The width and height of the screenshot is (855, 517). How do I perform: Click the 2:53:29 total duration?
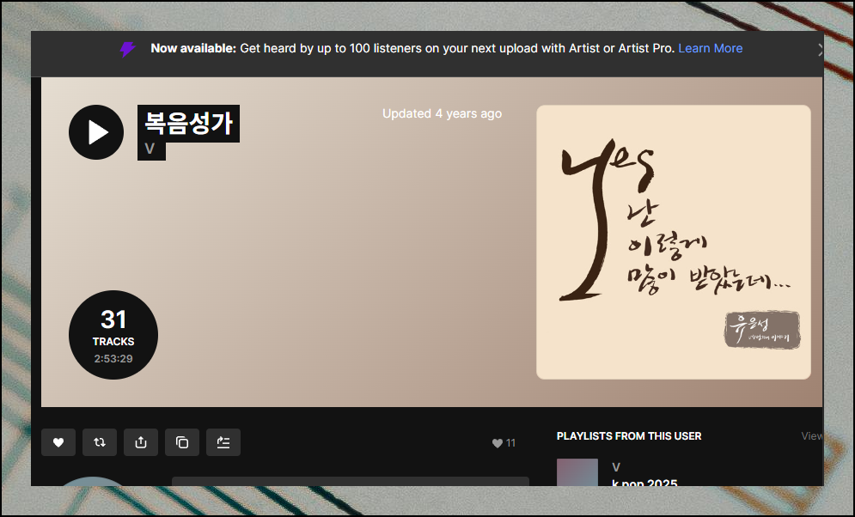tap(113, 358)
